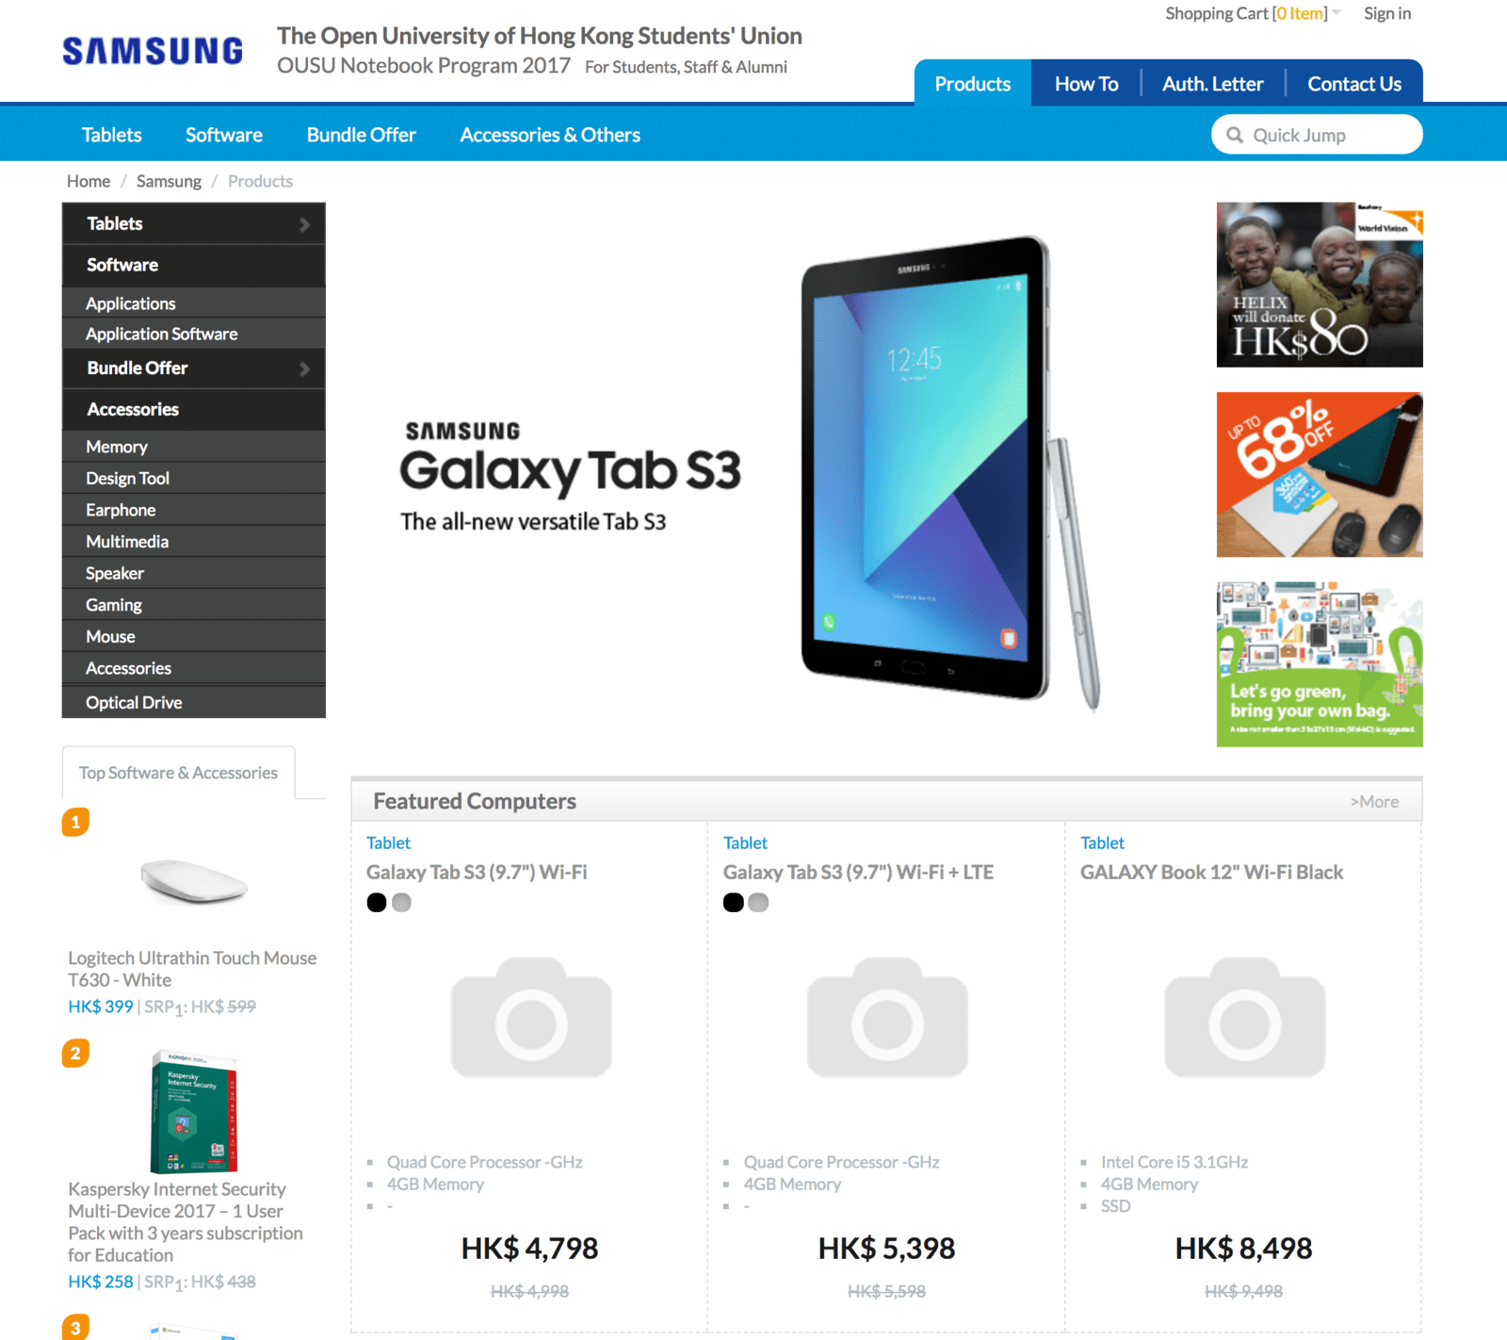Click the Samsung logo
The height and width of the screenshot is (1340, 1507).
153,51
